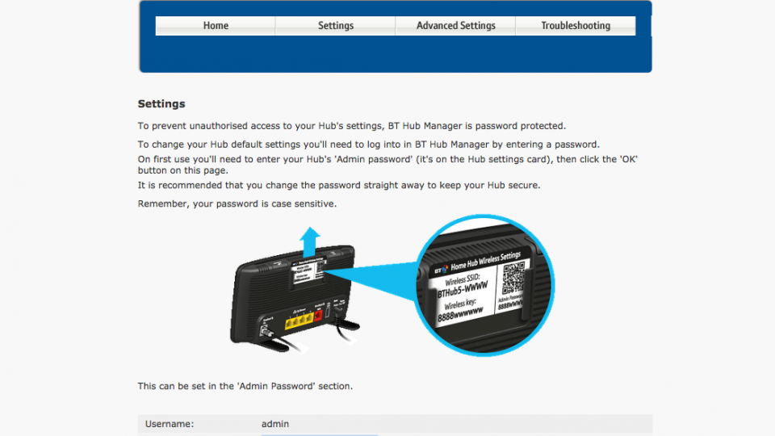
Task: Click the blue upward arrow above the hub
Action: click(310, 241)
